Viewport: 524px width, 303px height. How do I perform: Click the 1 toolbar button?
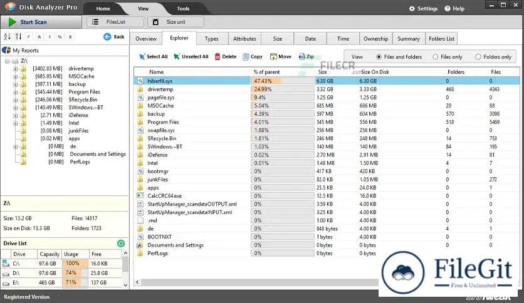coord(50,37)
